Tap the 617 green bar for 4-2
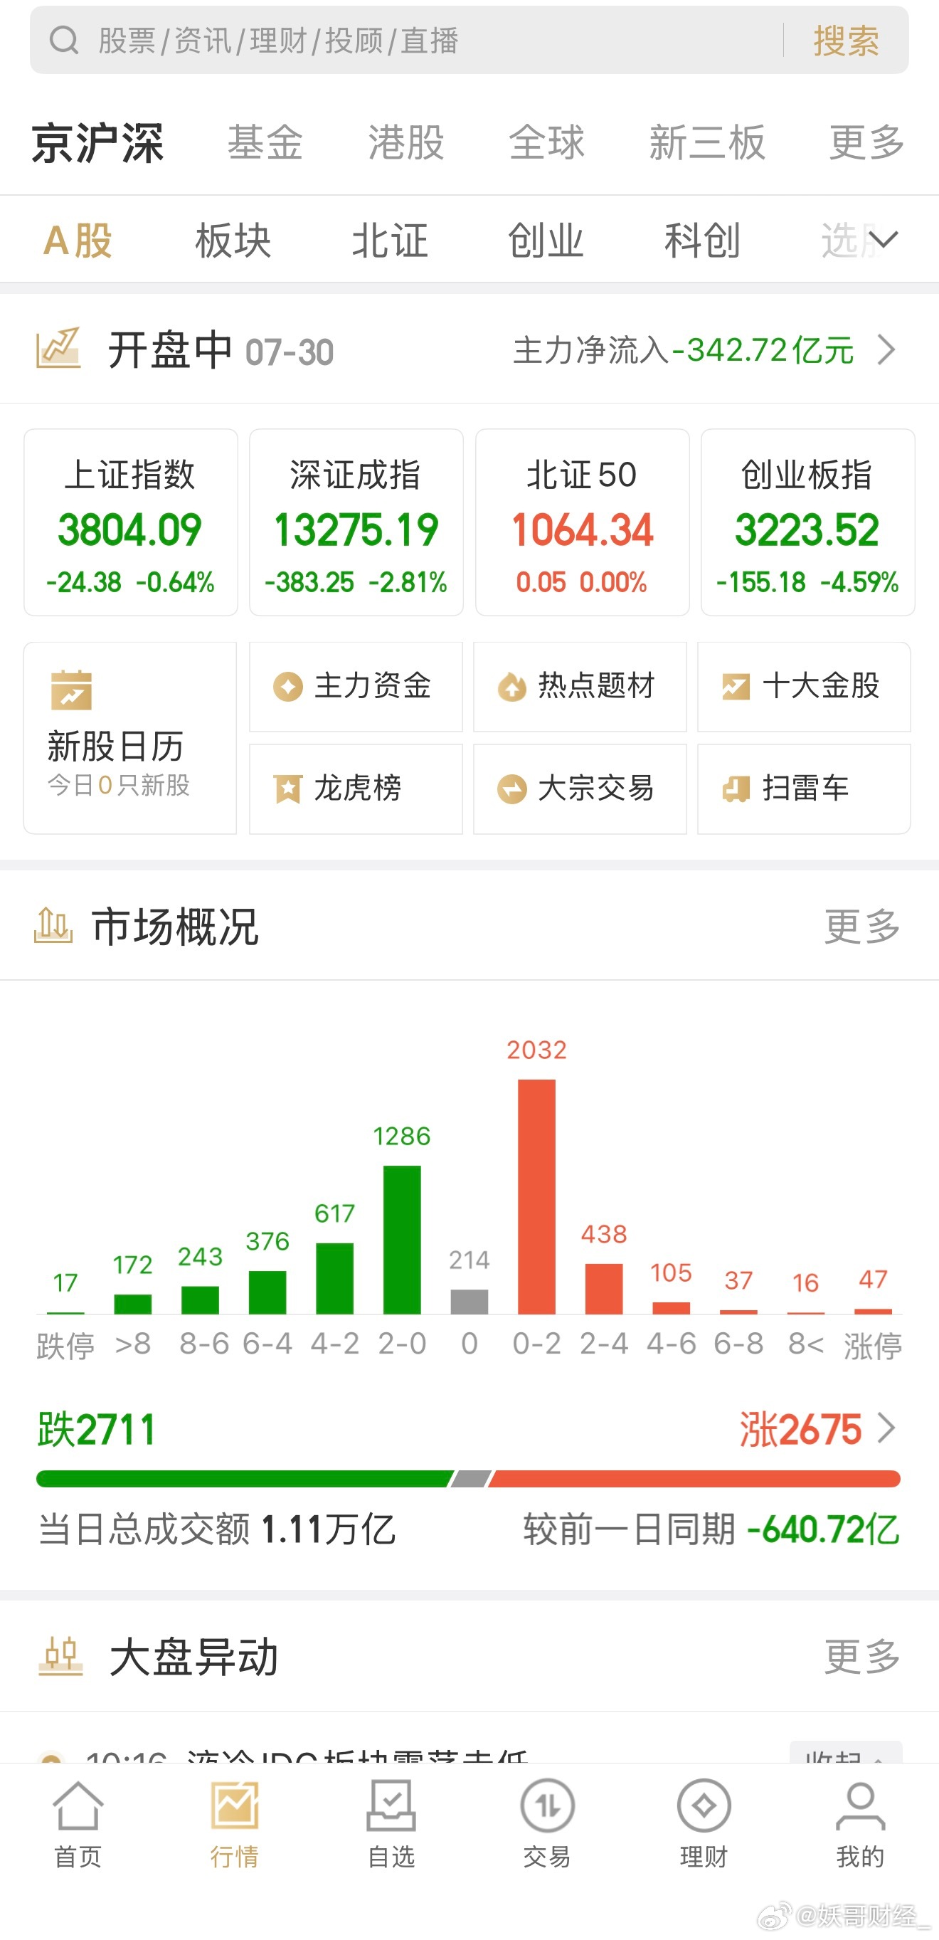 [334, 1279]
